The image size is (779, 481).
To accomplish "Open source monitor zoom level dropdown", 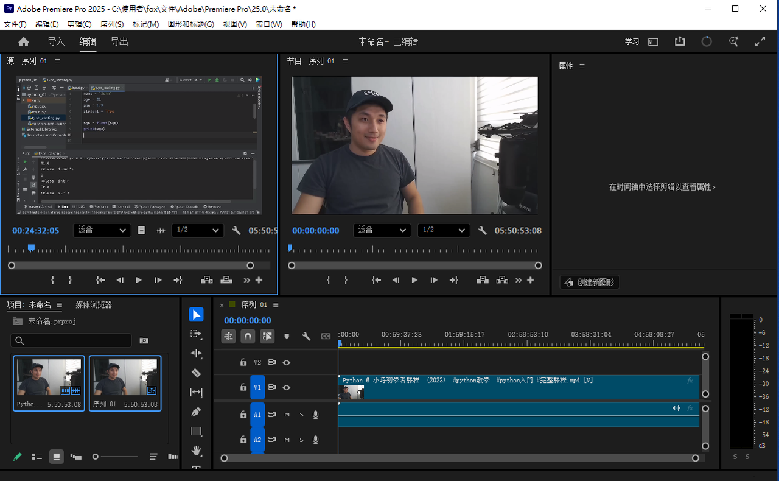I will [x=102, y=230].
